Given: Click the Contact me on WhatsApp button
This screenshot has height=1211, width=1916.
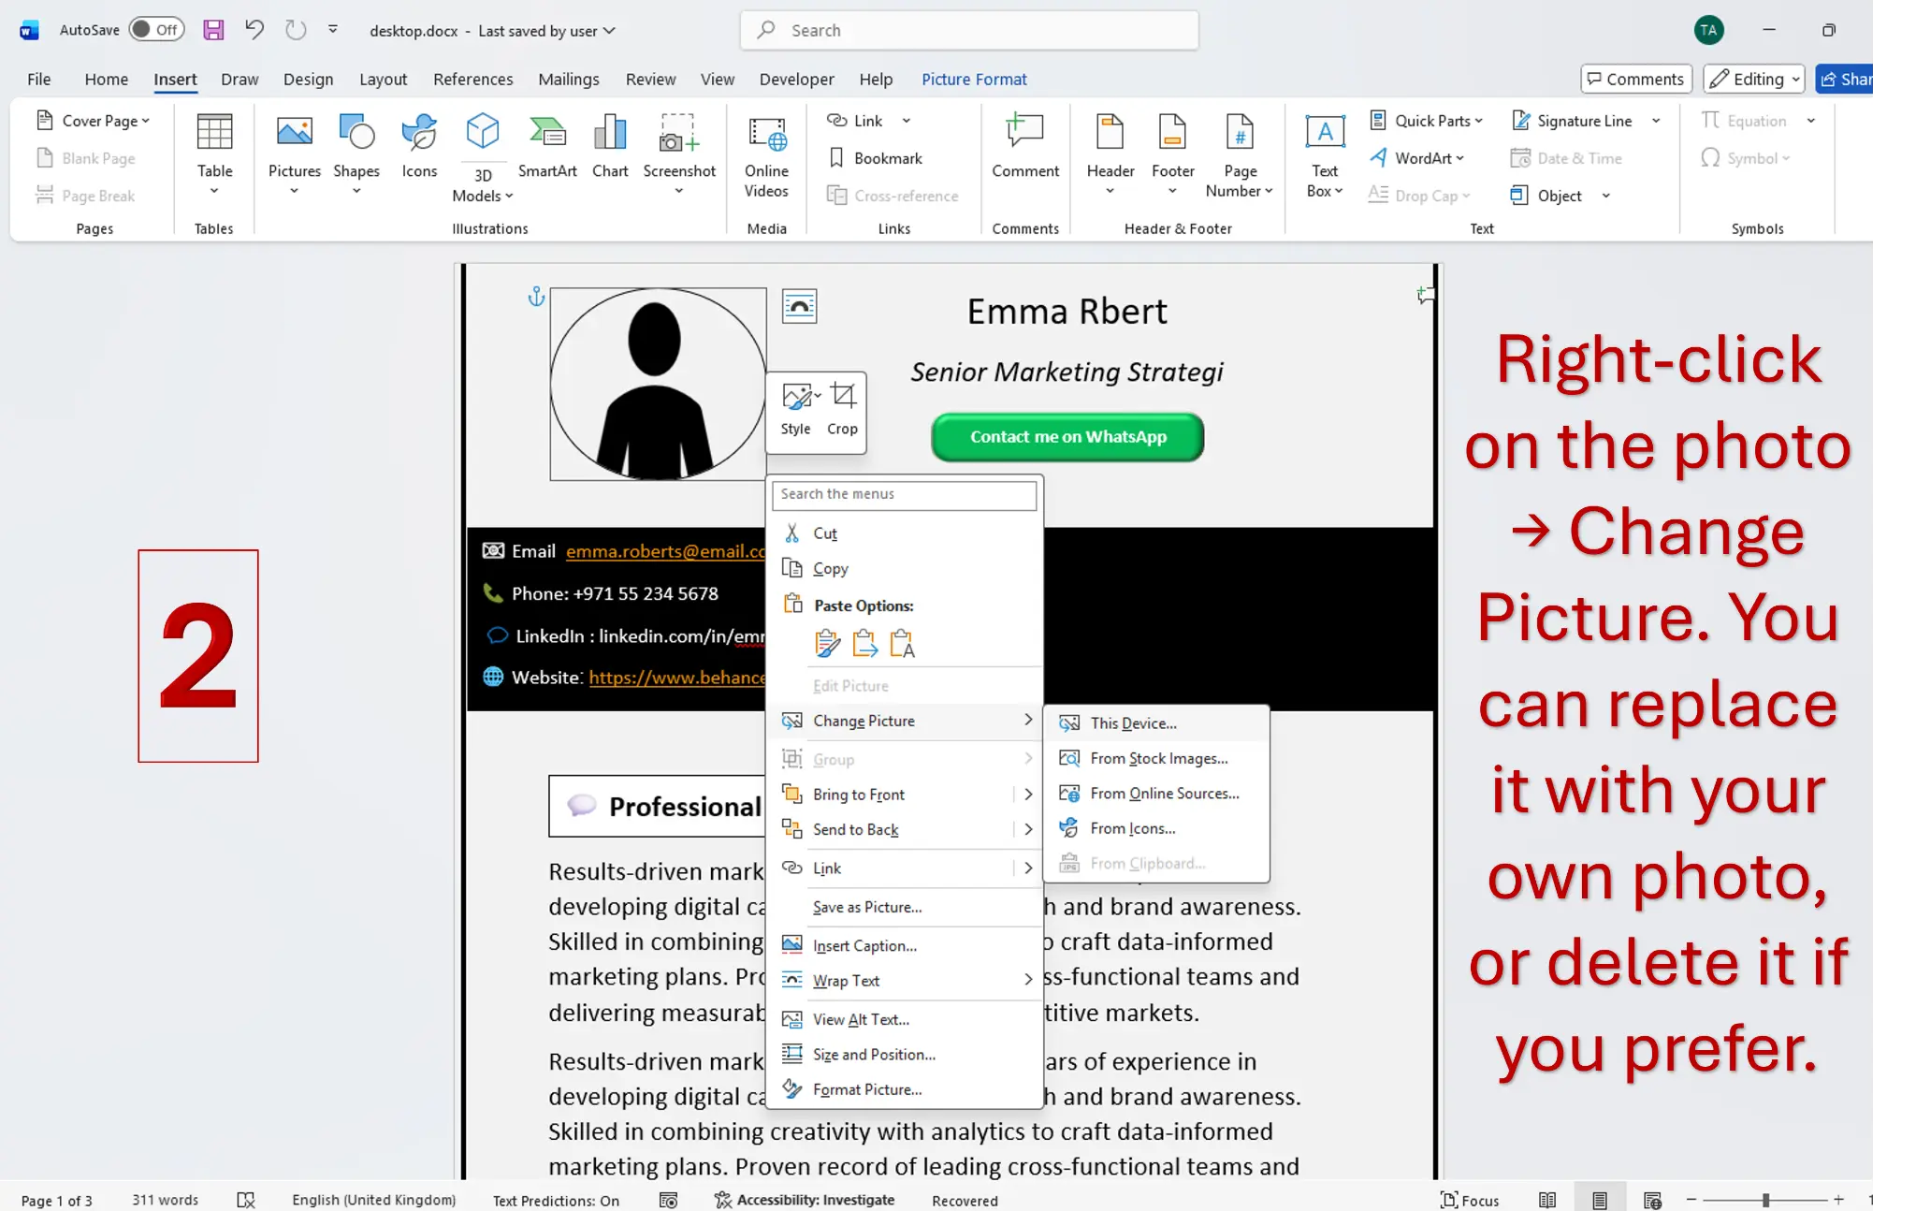Looking at the screenshot, I should [x=1067, y=436].
